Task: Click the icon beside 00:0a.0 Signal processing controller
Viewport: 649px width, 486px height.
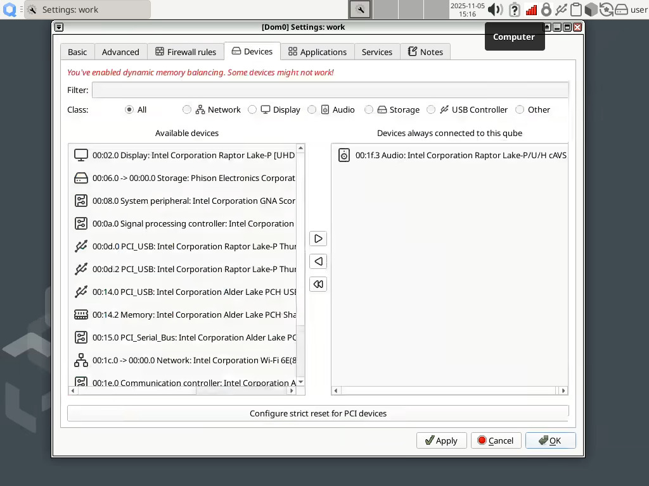Action: 80,223
